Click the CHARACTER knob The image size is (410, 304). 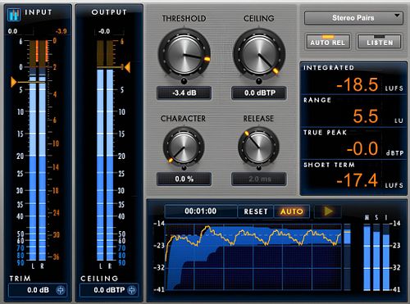point(184,147)
